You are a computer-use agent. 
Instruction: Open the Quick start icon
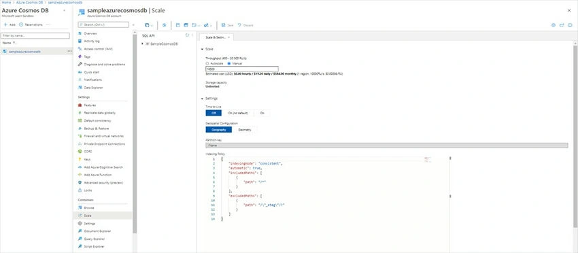[80, 72]
